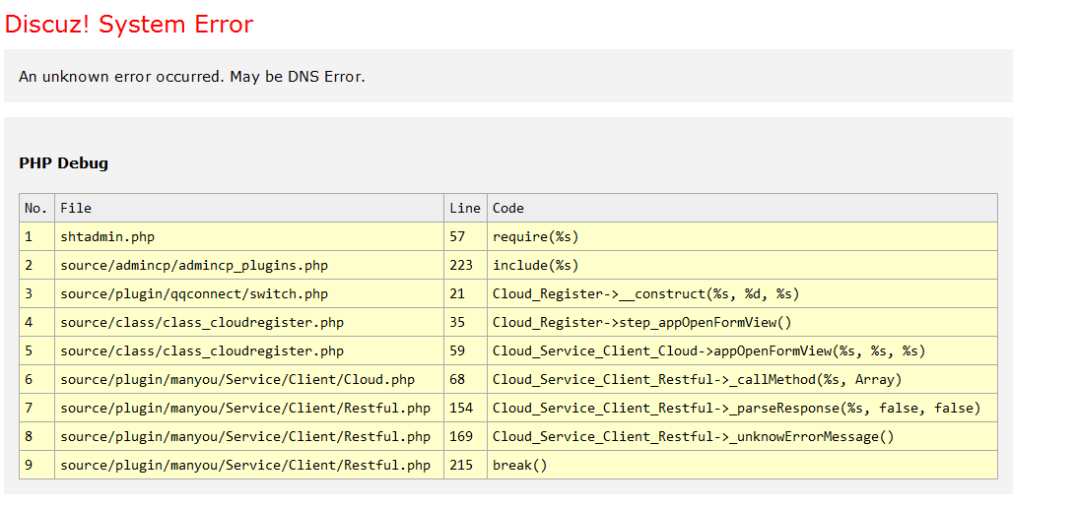
Task: Click row number 9 in the No. column
Action: (29, 465)
